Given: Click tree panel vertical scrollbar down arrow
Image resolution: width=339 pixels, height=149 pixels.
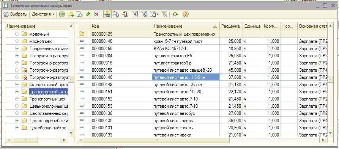Looking at the screenshot, I should click(71, 133).
